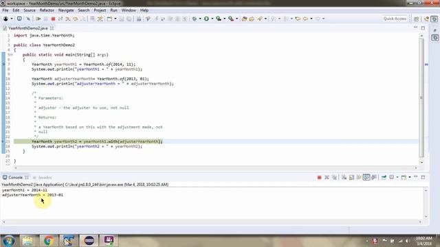The width and height of the screenshot is (440, 247).
Task: Click the editor vertical scrollbar
Action: click(421, 98)
